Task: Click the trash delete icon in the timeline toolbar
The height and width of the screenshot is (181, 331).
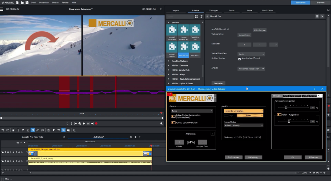Action: (13, 130)
